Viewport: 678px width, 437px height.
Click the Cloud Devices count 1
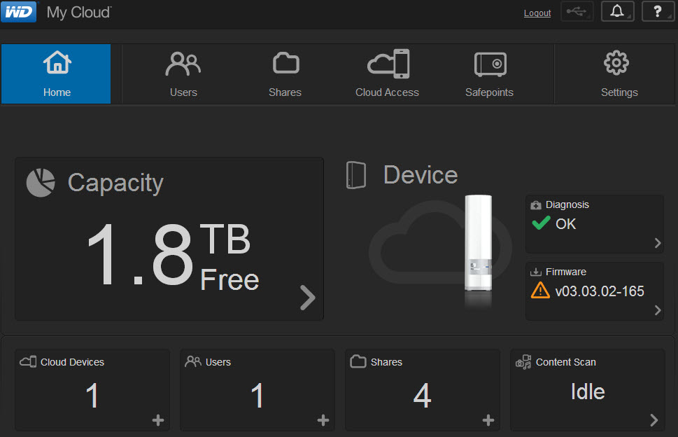pos(92,396)
